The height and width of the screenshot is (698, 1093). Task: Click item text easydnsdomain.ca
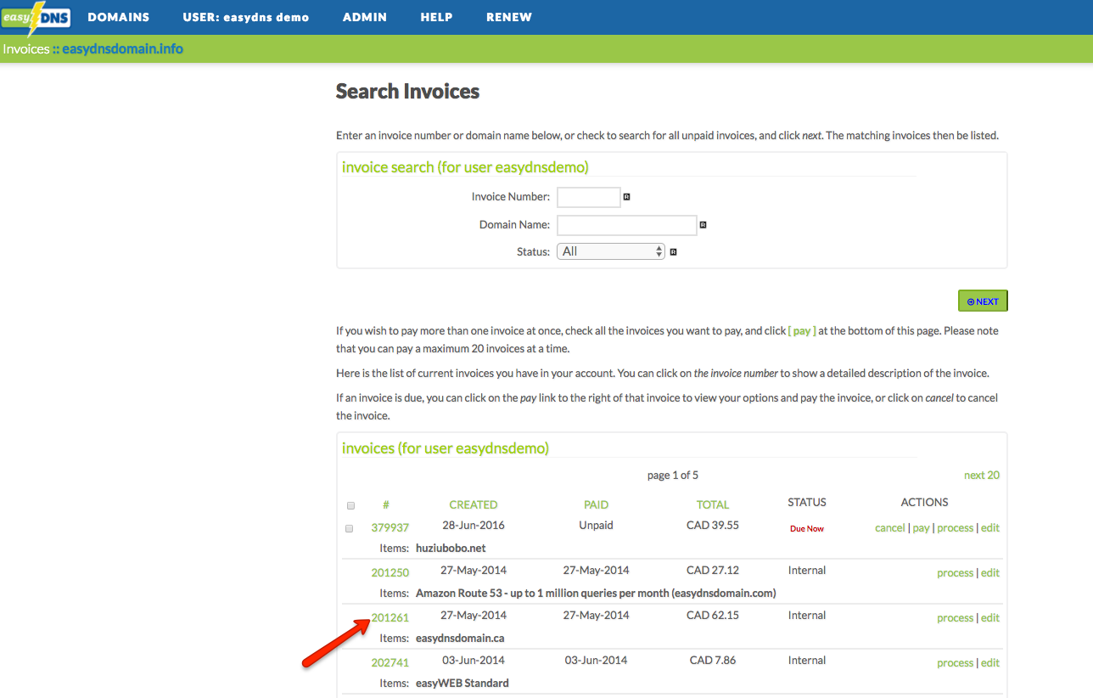tap(460, 638)
